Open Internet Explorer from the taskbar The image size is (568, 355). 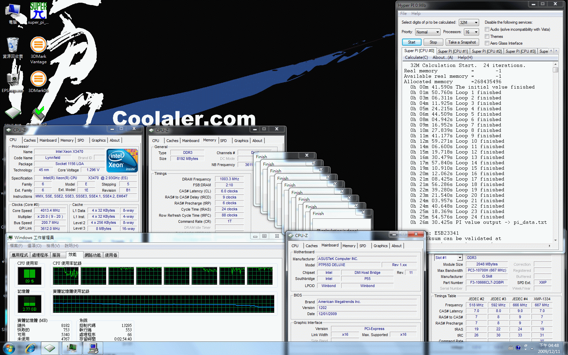30,348
